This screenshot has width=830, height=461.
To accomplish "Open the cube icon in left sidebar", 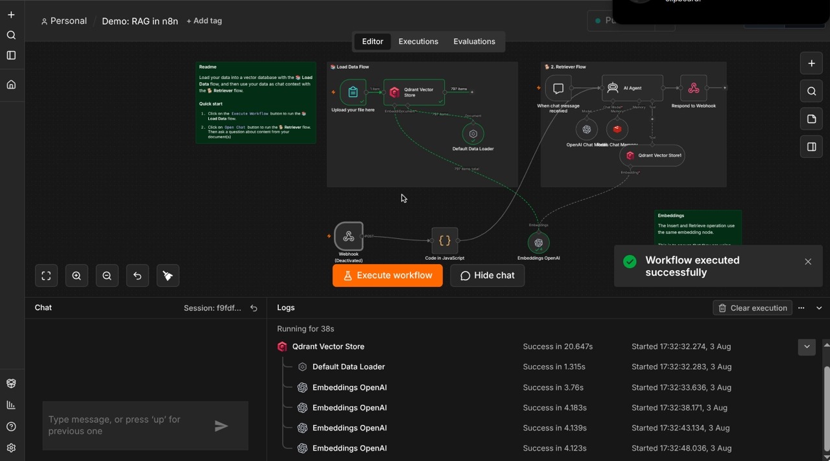I will coord(11,383).
